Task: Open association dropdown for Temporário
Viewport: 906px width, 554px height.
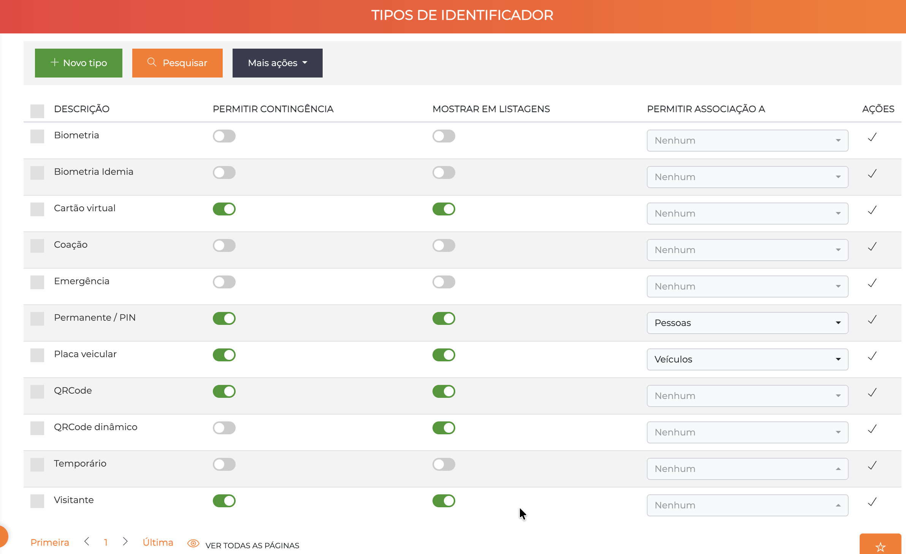Action: coord(748,469)
